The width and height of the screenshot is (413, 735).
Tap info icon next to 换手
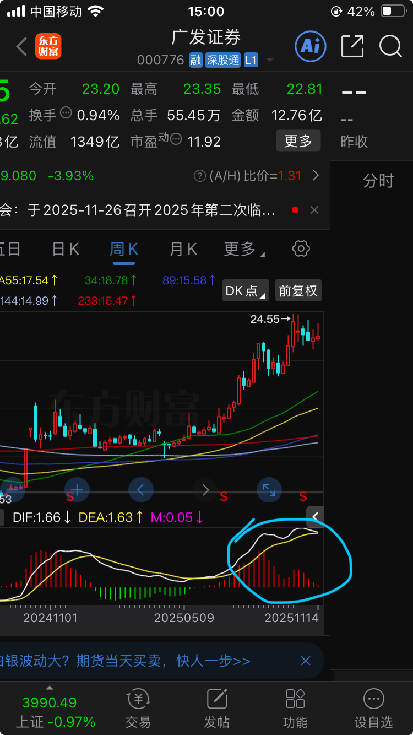[66, 114]
